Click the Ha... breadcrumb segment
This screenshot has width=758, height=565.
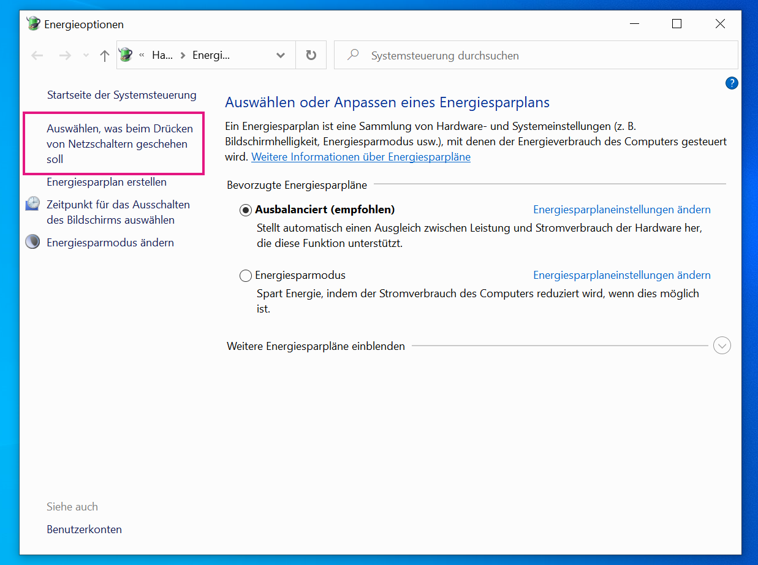162,55
